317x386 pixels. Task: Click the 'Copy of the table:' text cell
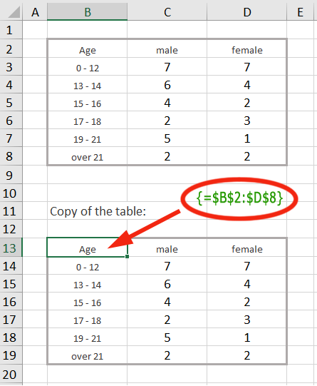98,211
